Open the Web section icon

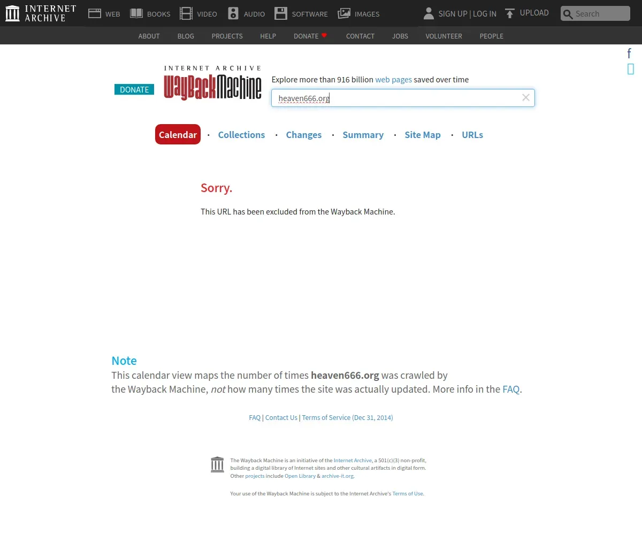point(95,13)
